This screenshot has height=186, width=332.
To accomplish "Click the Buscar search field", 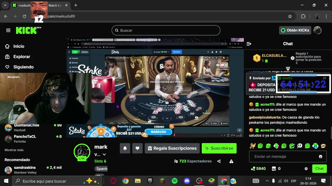I will (x=166, y=30).
